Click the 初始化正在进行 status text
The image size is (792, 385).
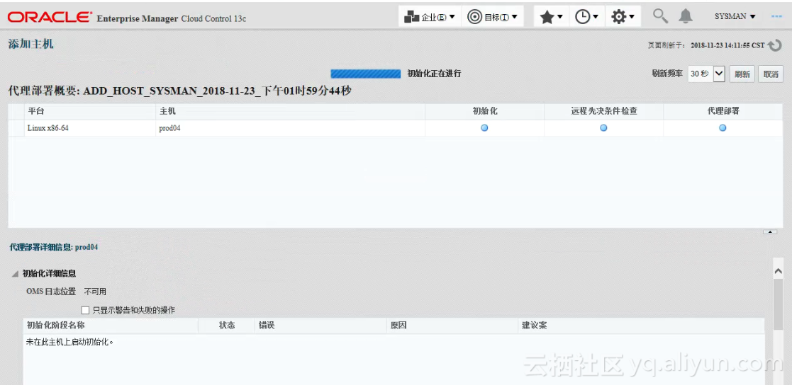pyautogui.click(x=435, y=74)
